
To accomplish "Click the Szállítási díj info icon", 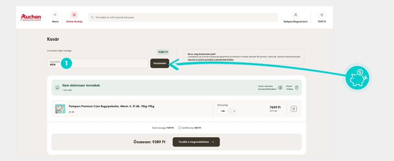I will (180, 128).
